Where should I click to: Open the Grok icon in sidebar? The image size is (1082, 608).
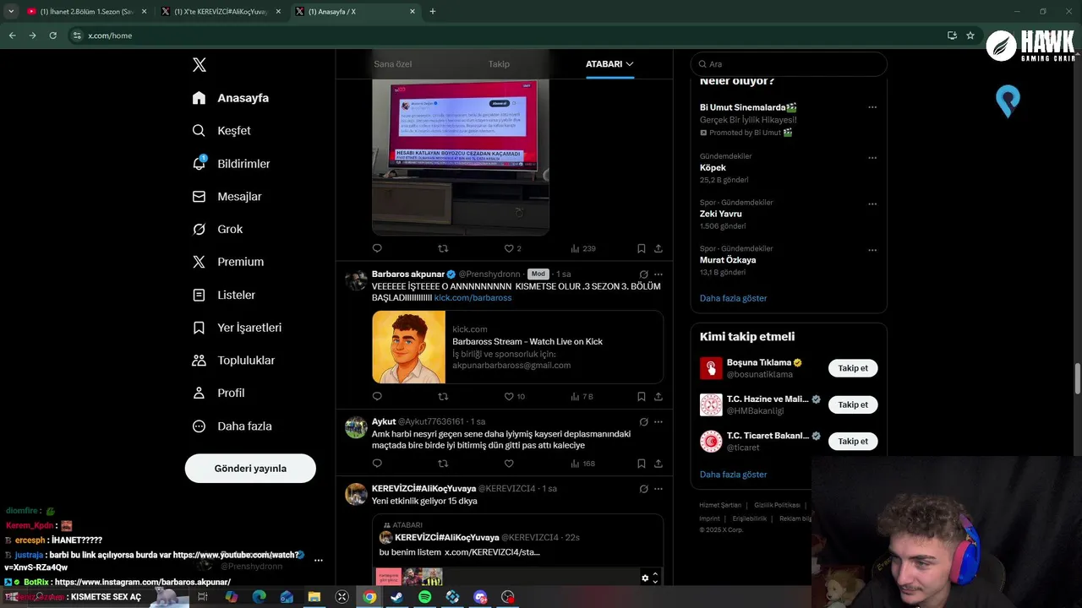tap(199, 229)
